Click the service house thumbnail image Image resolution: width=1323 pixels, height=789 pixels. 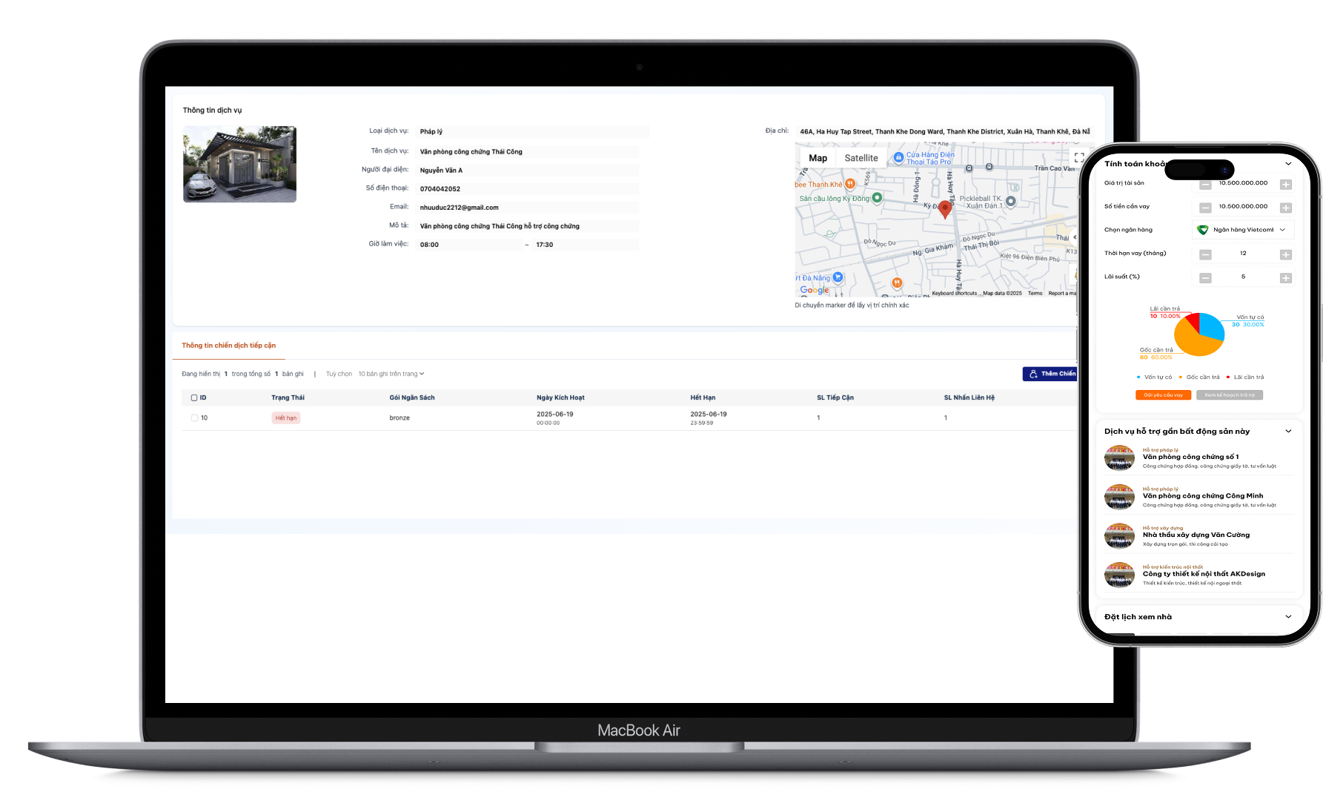point(239,164)
